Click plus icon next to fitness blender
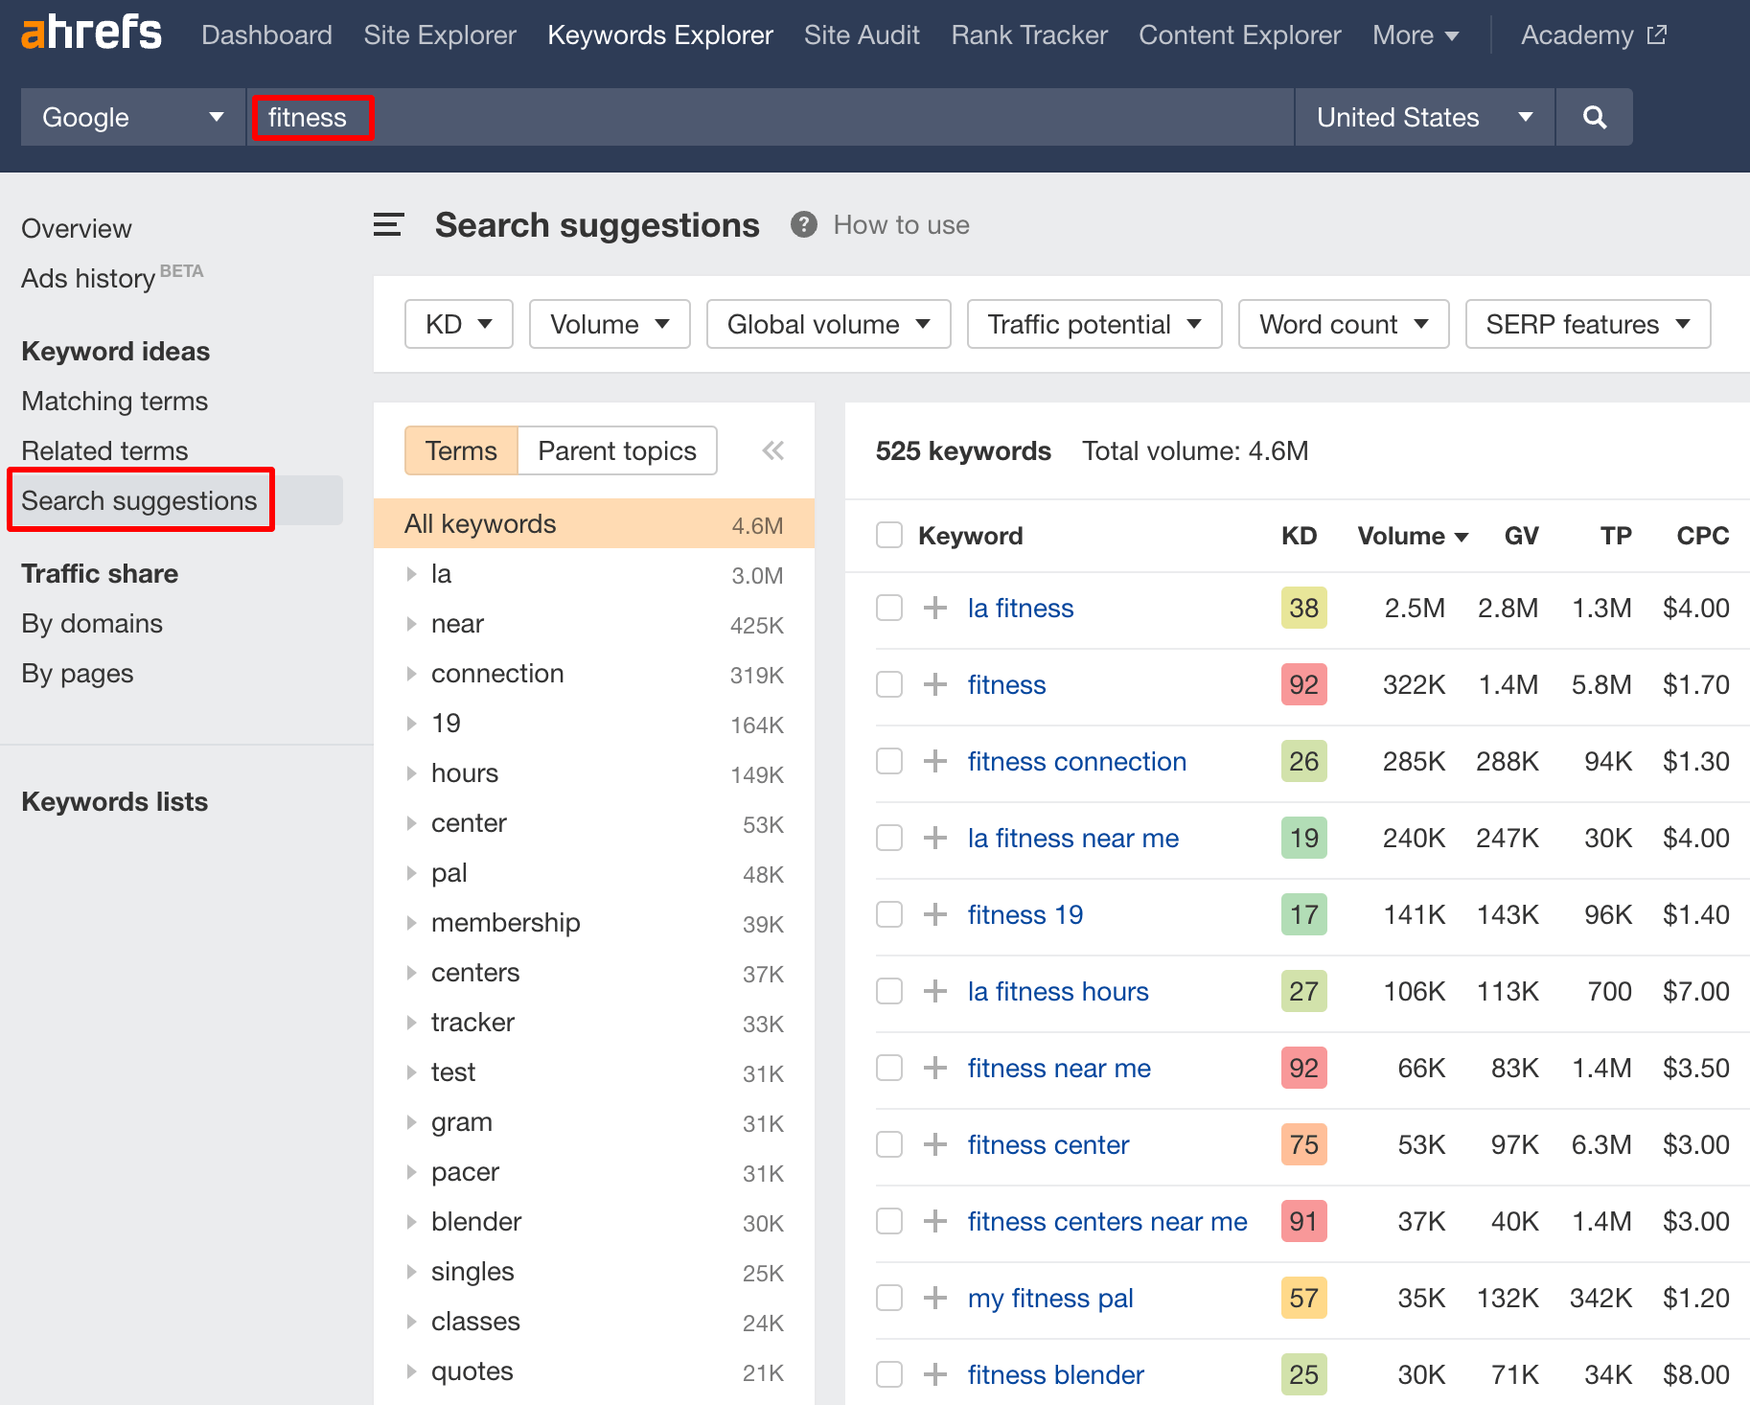This screenshot has height=1405, width=1750. tap(935, 1374)
